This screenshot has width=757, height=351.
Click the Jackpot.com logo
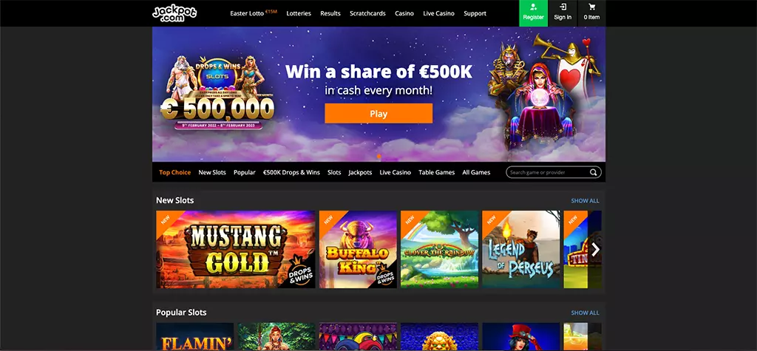coord(174,13)
